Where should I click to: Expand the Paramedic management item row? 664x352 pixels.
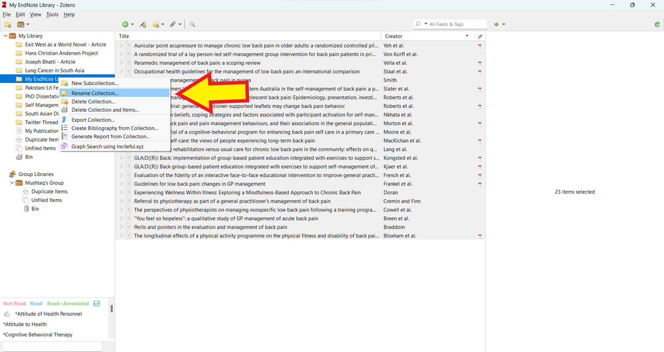[x=121, y=63]
